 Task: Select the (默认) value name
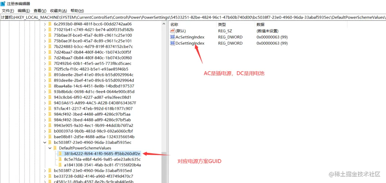(x=181, y=31)
